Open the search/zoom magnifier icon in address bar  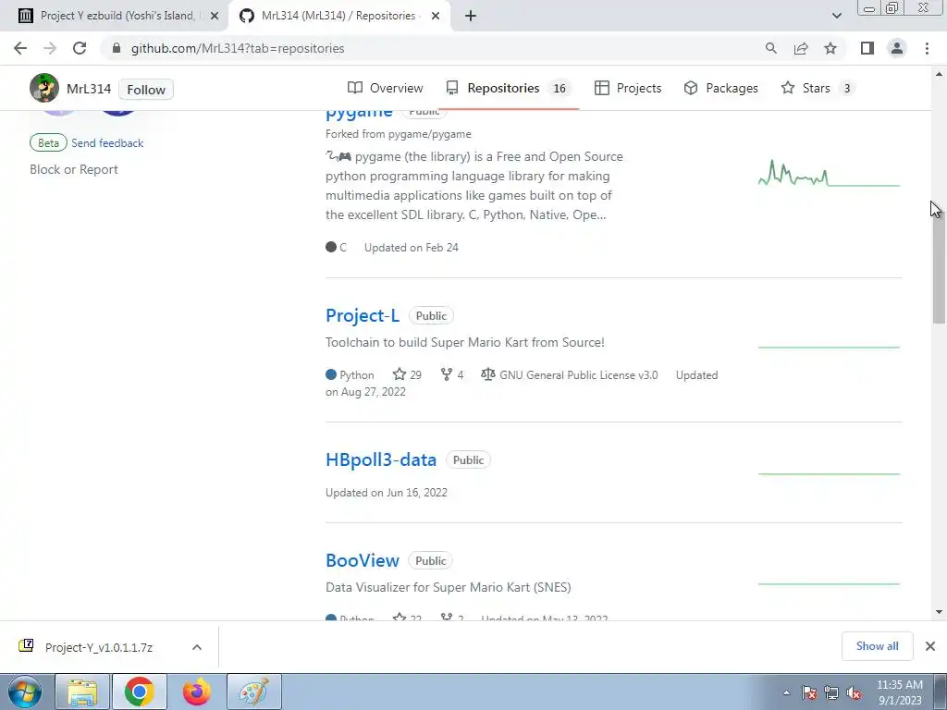[770, 48]
